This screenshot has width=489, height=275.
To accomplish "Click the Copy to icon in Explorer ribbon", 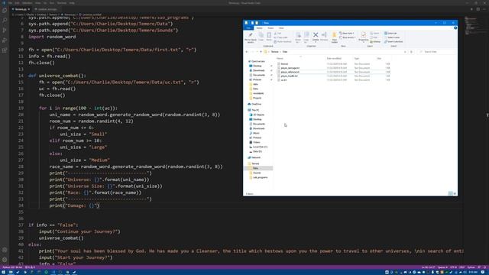I will coord(306,37).
